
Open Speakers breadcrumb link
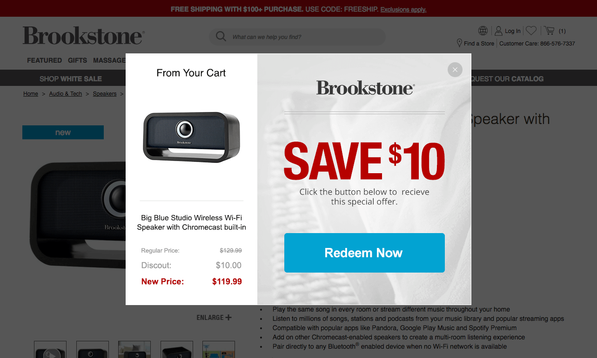105,94
